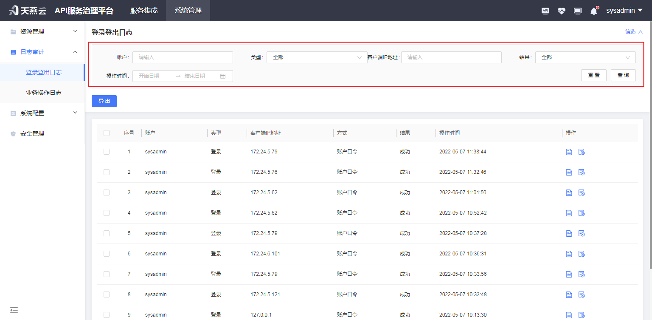This screenshot has height=320, width=652.
Task: Click the 账户 input field
Action: pyautogui.click(x=183, y=57)
